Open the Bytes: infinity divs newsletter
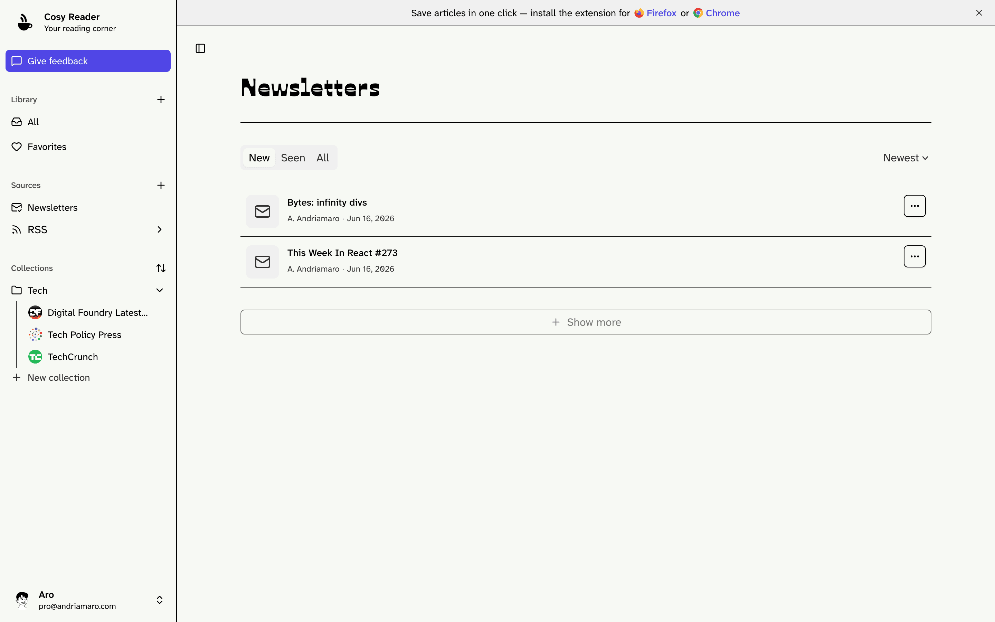 click(x=327, y=202)
